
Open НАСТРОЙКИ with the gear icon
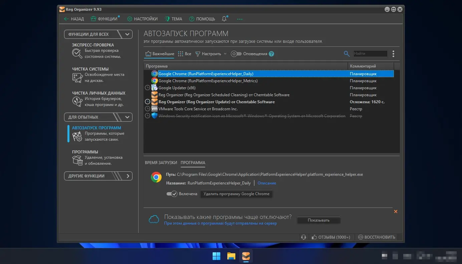tap(142, 19)
